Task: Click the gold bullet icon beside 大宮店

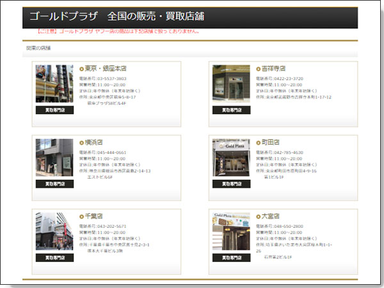Action: tap(258, 217)
